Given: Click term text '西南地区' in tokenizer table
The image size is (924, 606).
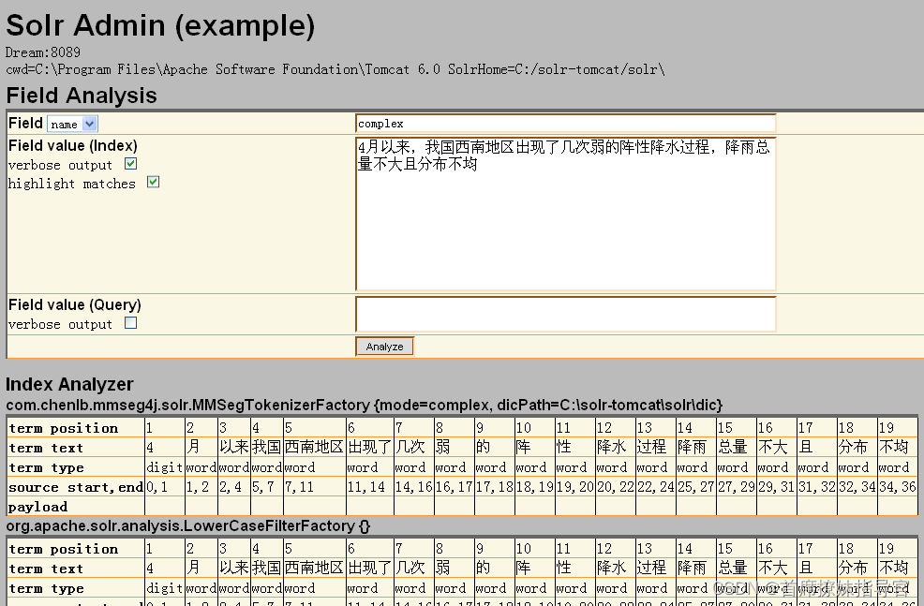Looking at the screenshot, I should coord(314,447).
